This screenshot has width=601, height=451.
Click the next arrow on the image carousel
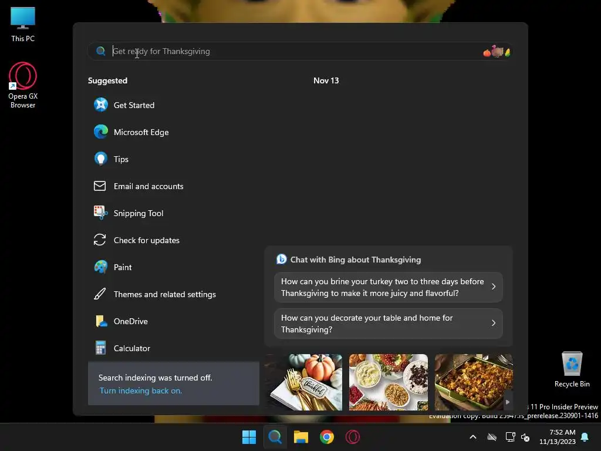pyautogui.click(x=508, y=402)
